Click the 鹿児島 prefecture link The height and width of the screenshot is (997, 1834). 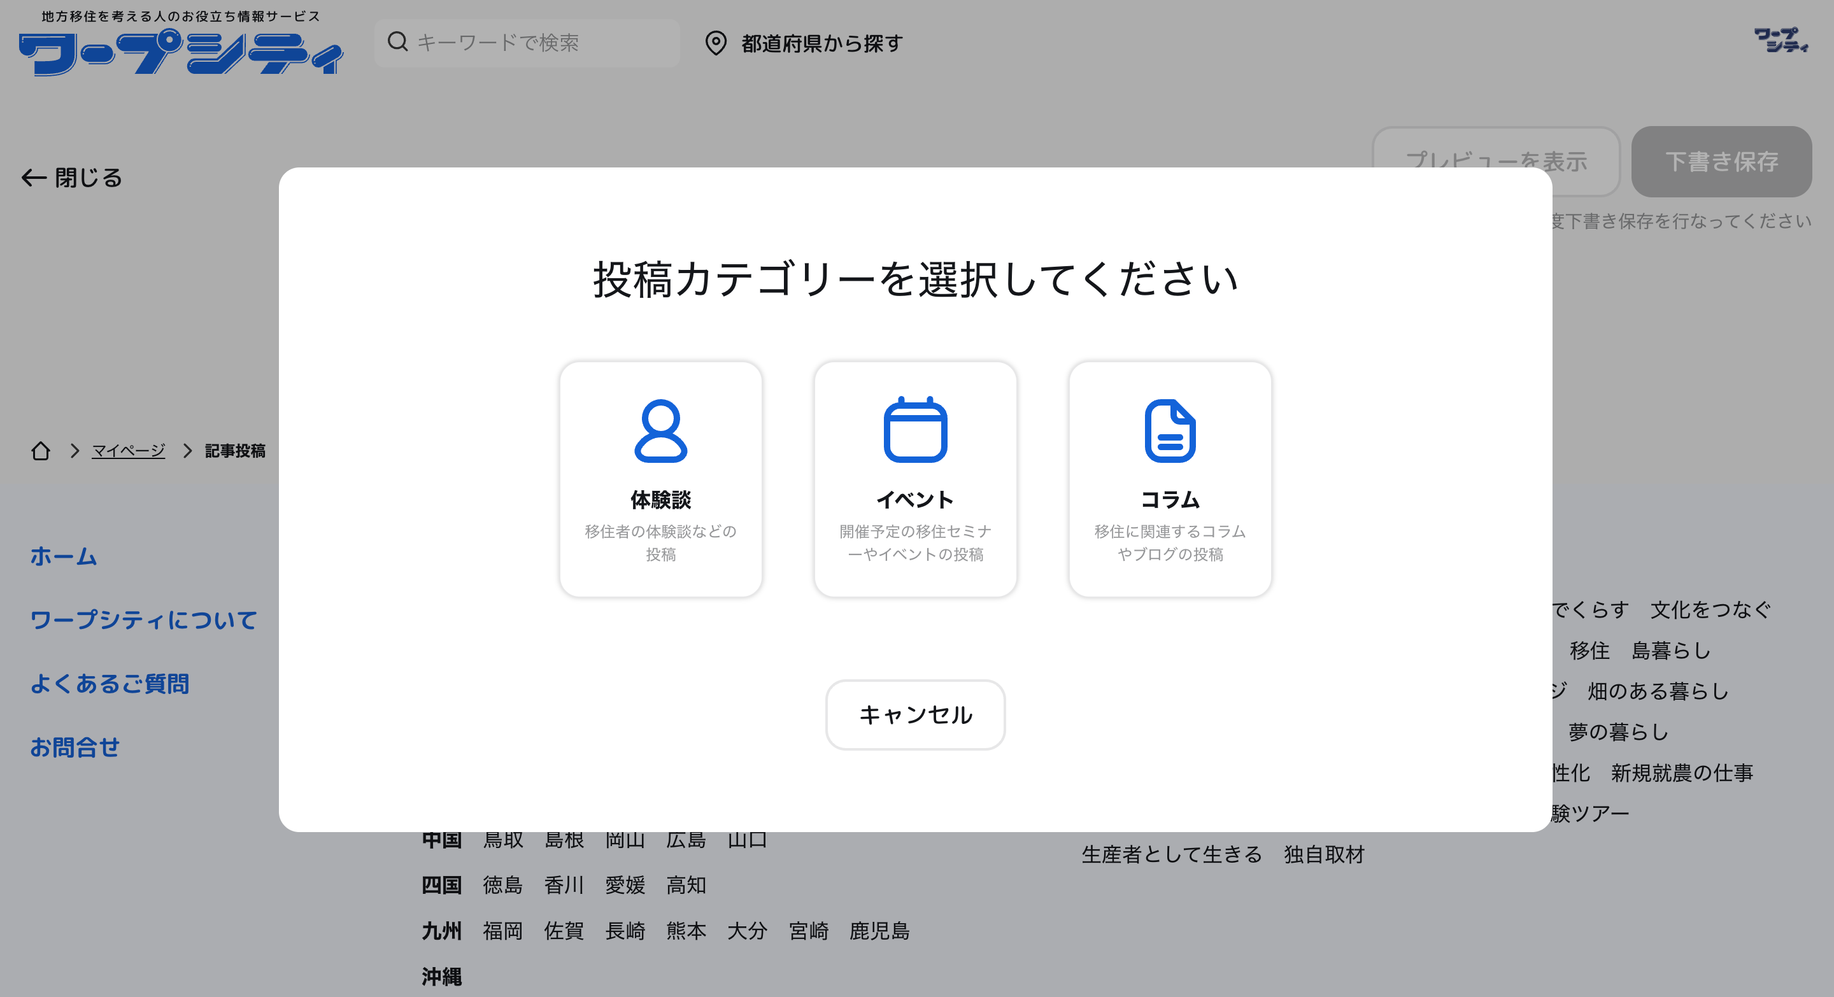coord(879,931)
